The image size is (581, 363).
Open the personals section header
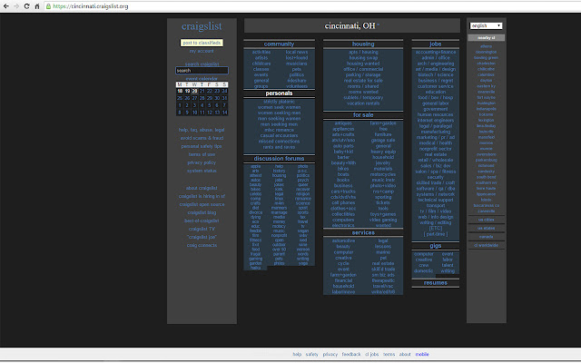[x=279, y=93]
